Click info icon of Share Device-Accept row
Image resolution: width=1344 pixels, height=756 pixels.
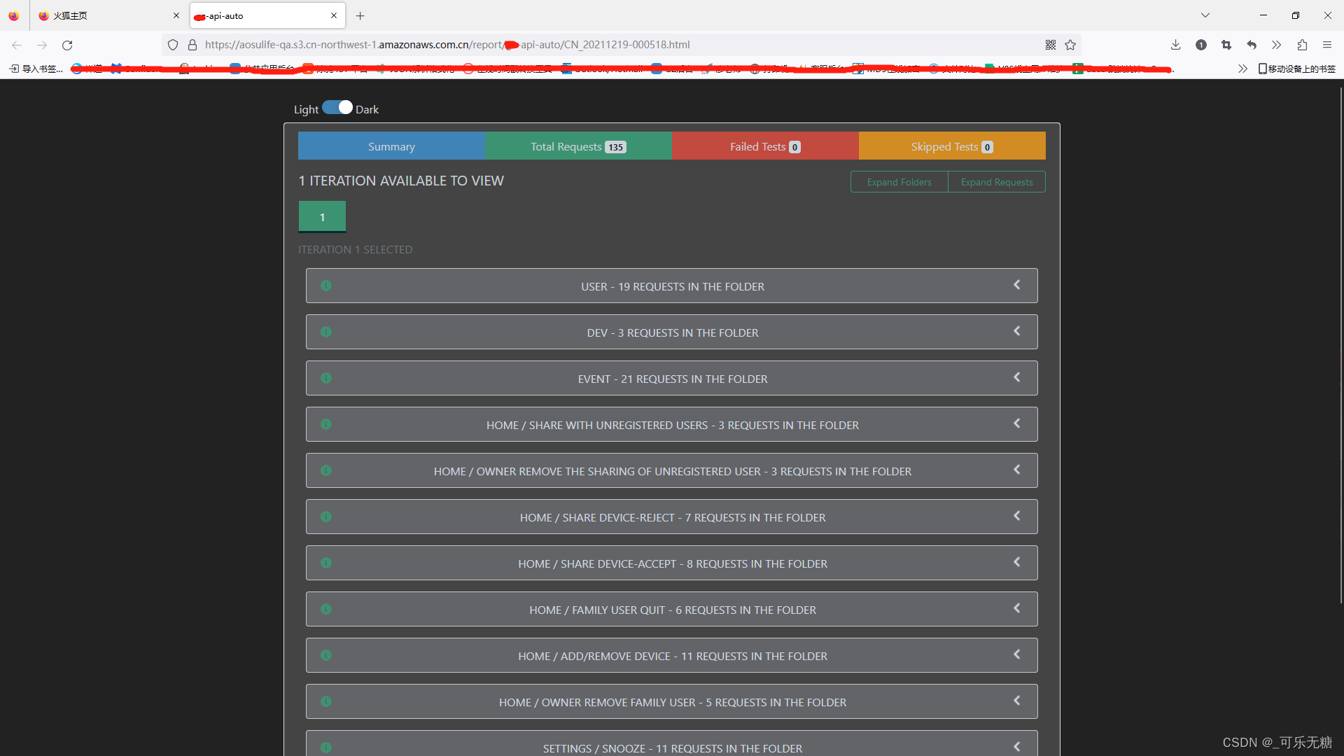pyautogui.click(x=326, y=563)
